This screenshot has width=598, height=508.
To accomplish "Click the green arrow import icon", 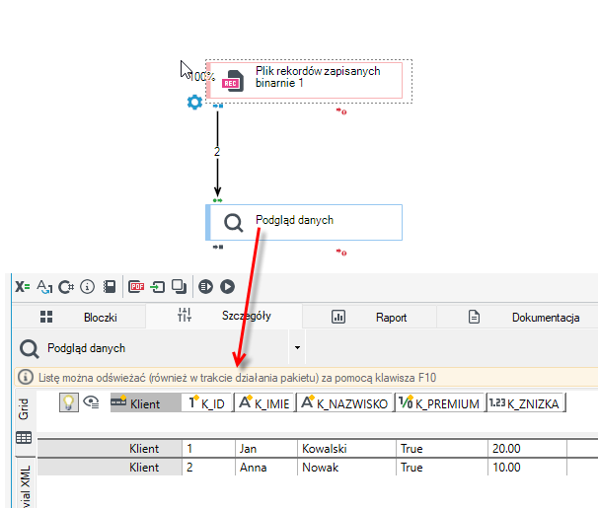I will (x=158, y=287).
